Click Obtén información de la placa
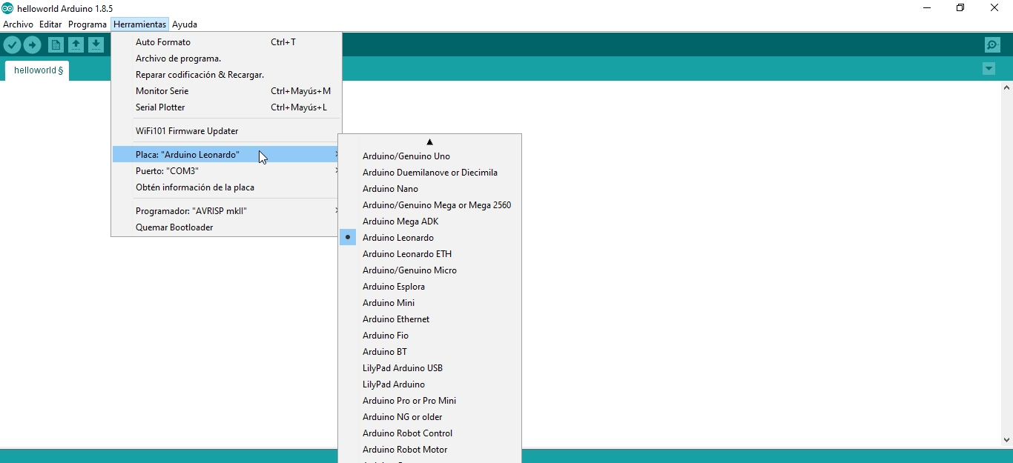Image resolution: width=1013 pixels, height=463 pixels. pyautogui.click(x=195, y=187)
